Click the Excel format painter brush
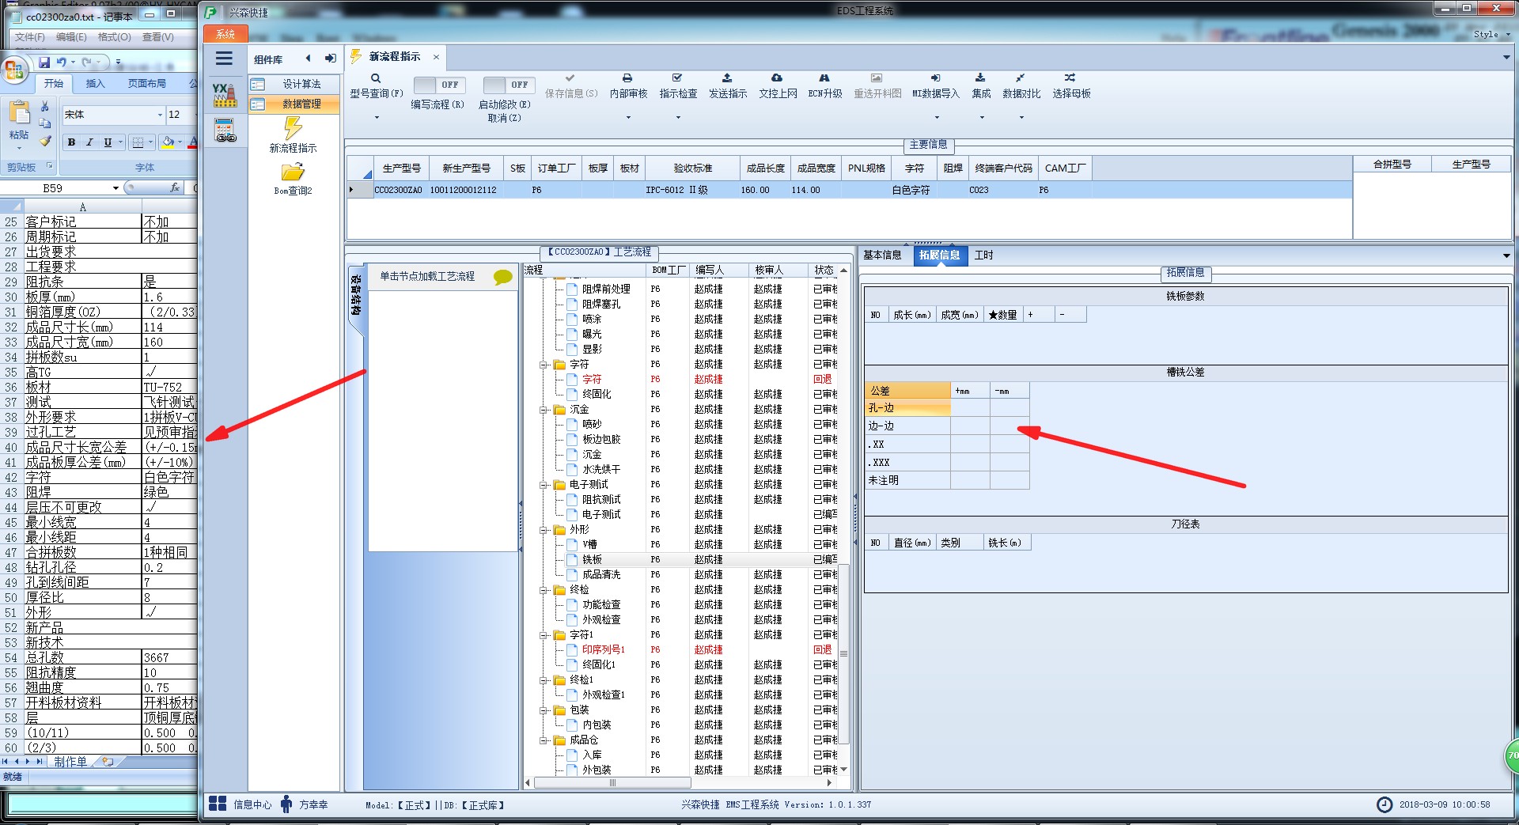Viewport: 1519px width, 825px height. tap(45, 141)
